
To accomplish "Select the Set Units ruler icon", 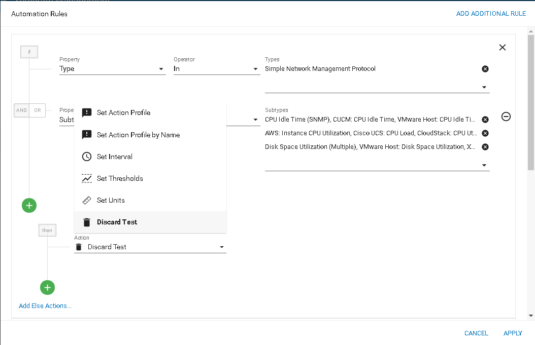I will (87, 200).
